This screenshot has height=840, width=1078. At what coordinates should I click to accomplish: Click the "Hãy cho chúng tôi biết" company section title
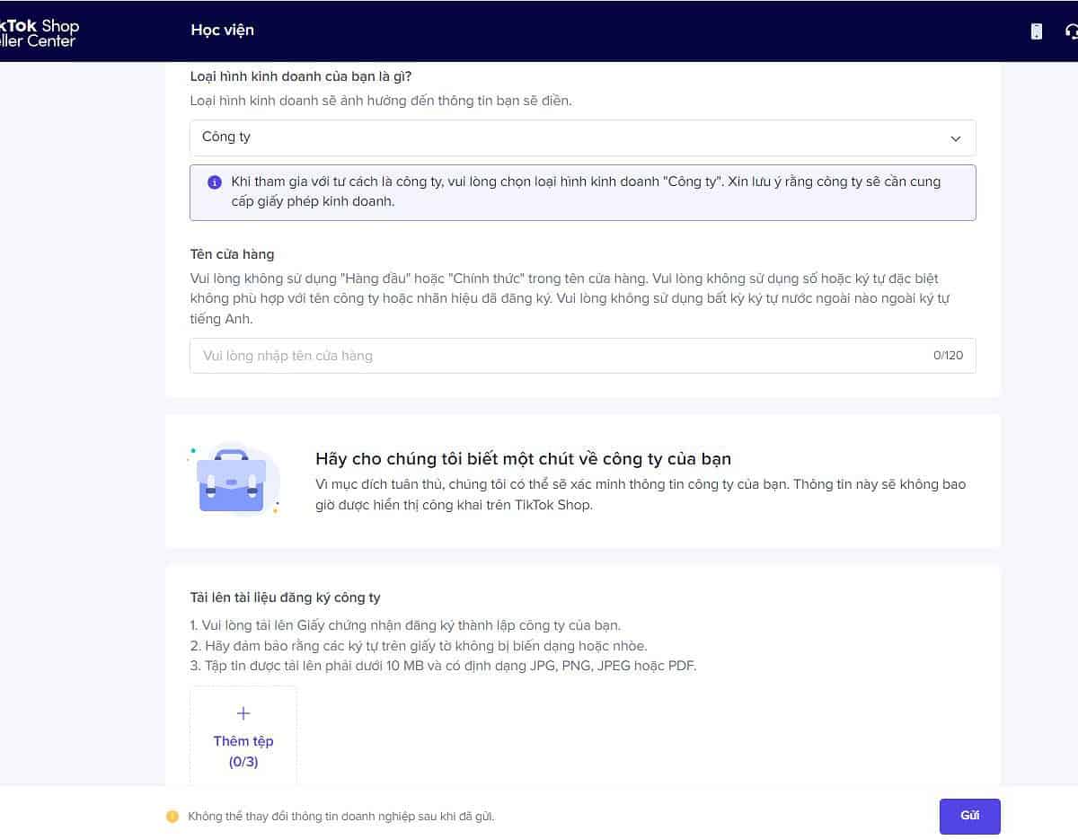coord(523,459)
